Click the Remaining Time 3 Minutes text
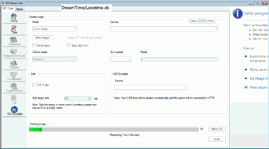The image size is (269, 149). (126, 135)
